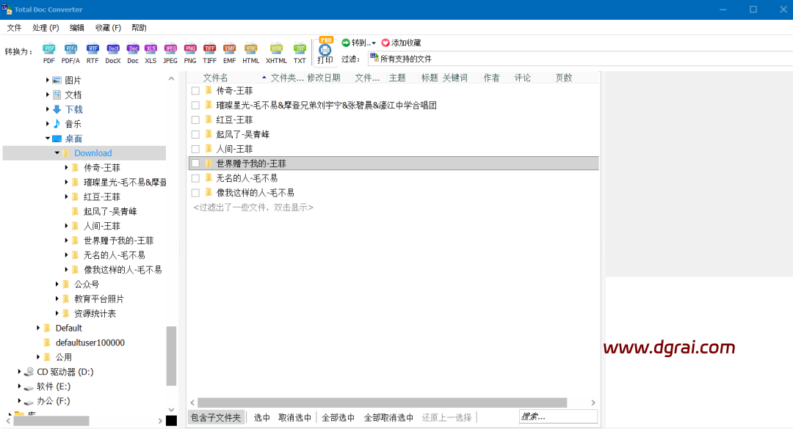Toggle the checkbox for 无名的人-毛不易

click(195, 178)
